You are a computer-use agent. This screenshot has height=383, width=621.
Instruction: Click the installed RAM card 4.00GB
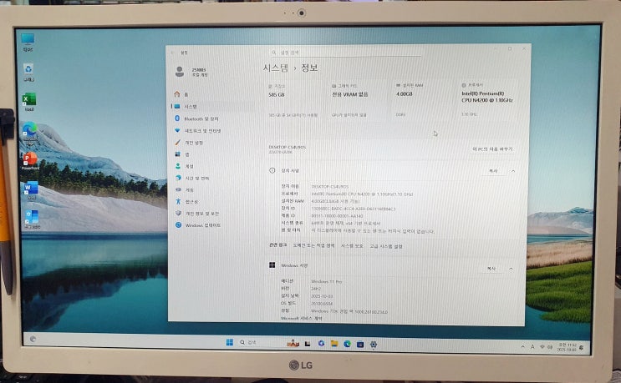pyautogui.click(x=423, y=100)
